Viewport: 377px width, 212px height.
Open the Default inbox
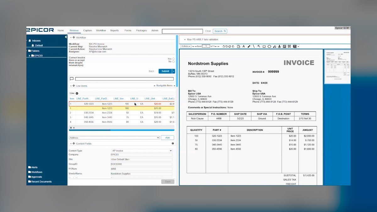point(39,45)
